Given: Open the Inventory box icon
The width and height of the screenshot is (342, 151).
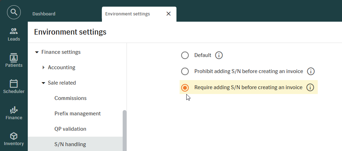Looking at the screenshot, I should click(x=14, y=136).
